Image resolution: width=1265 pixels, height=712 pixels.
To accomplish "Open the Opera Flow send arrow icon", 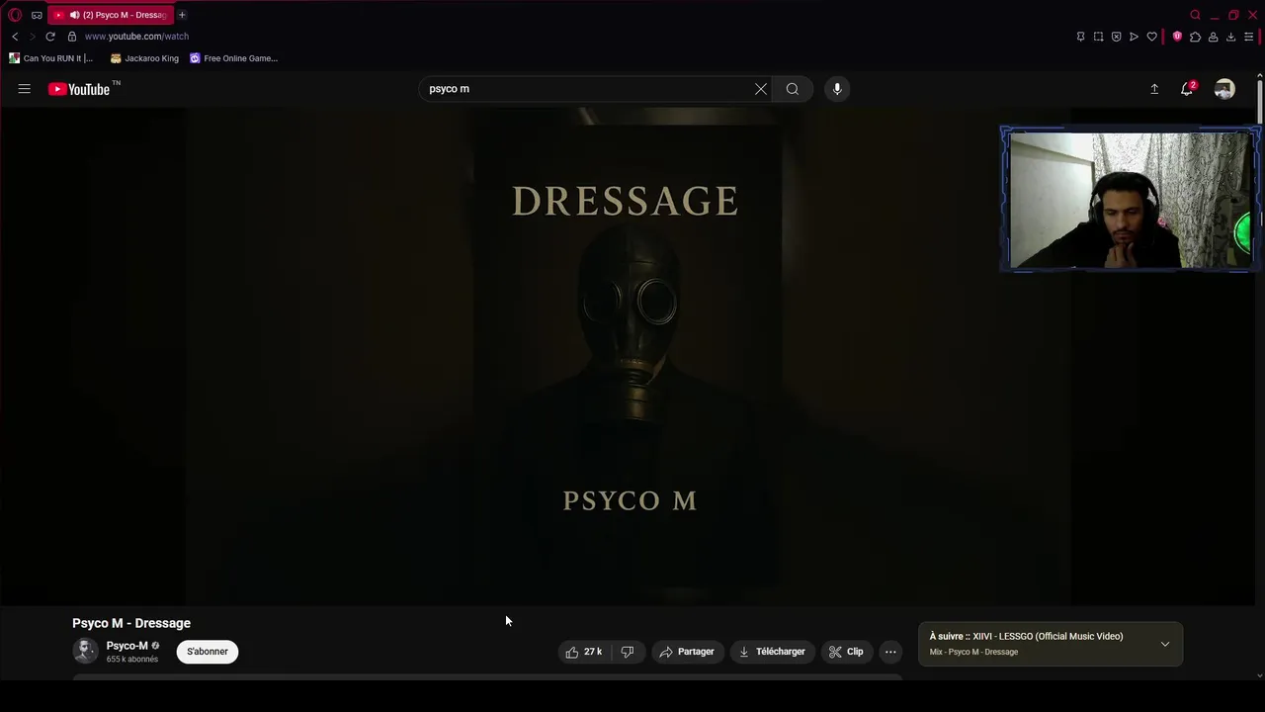I will [x=1134, y=37].
